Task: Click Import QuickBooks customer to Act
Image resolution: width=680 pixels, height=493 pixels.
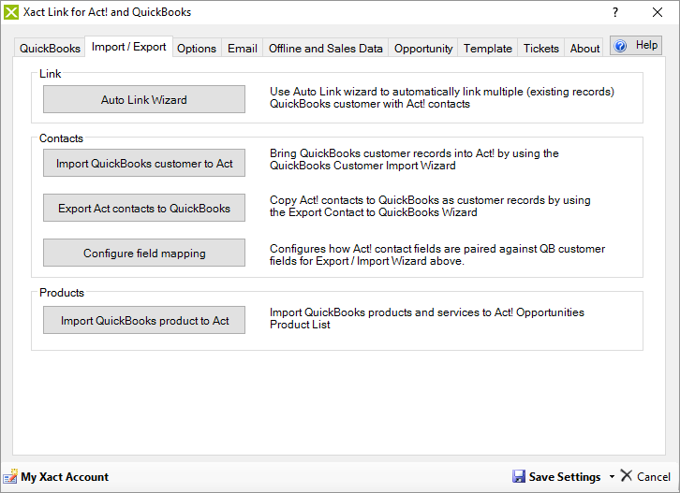Action: pos(144,163)
